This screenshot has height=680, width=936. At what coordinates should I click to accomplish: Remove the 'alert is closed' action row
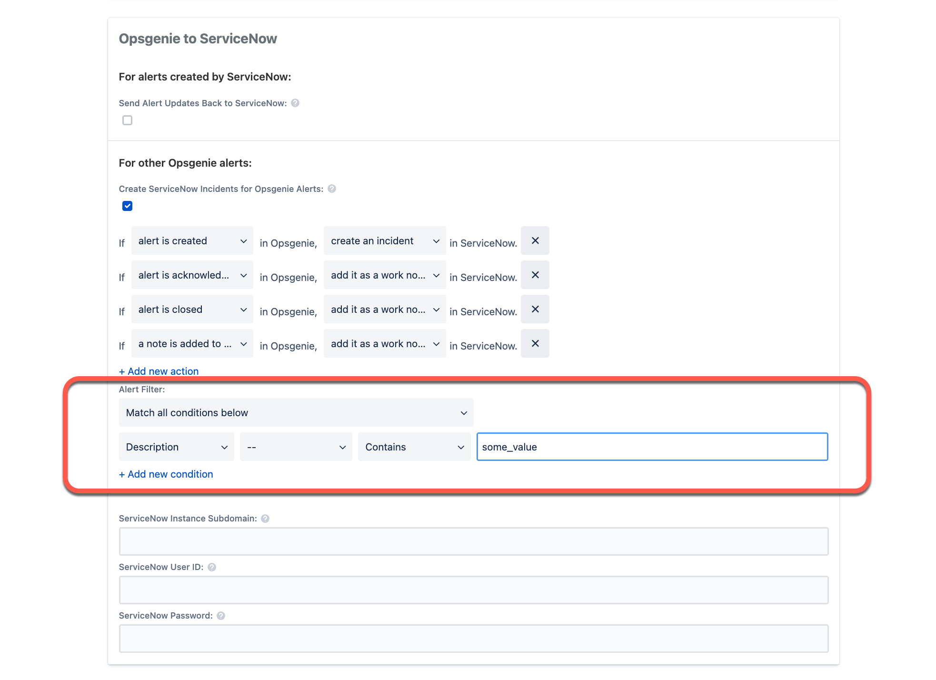point(535,309)
